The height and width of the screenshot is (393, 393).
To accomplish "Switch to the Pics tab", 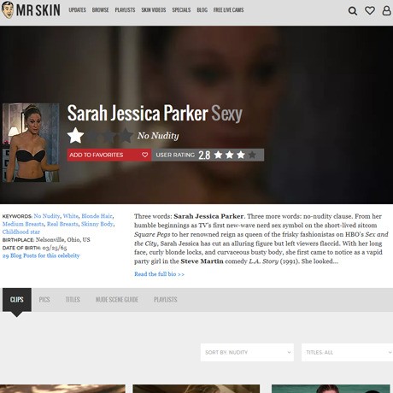I will click(44, 300).
